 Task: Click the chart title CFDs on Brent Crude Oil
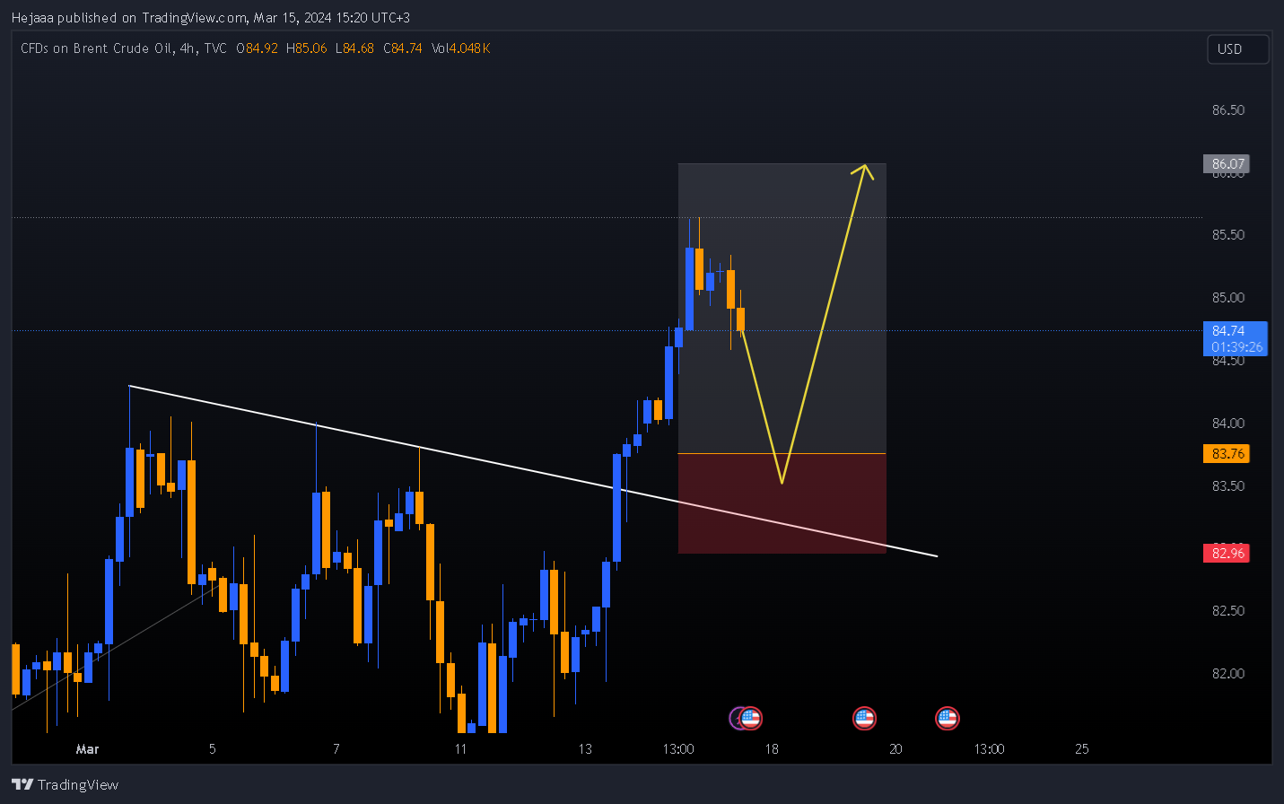click(97, 48)
